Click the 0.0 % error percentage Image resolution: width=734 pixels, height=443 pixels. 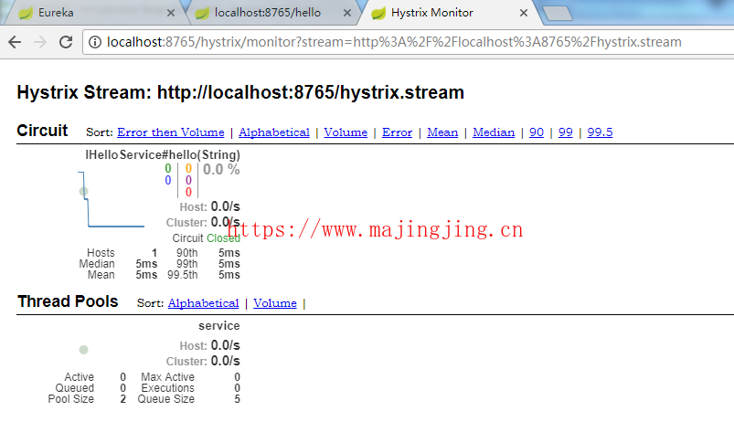(221, 169)
